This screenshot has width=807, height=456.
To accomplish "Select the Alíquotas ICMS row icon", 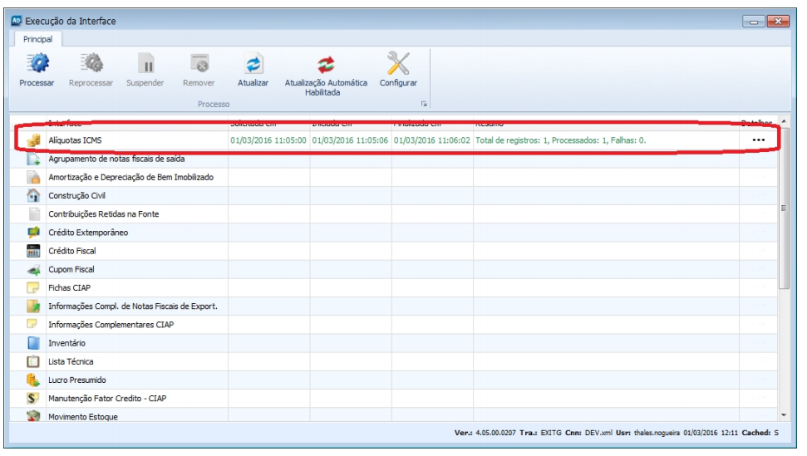I will point(34,140).
